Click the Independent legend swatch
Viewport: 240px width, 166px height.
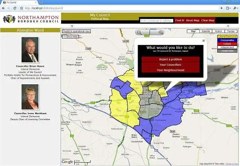(227, 47)
